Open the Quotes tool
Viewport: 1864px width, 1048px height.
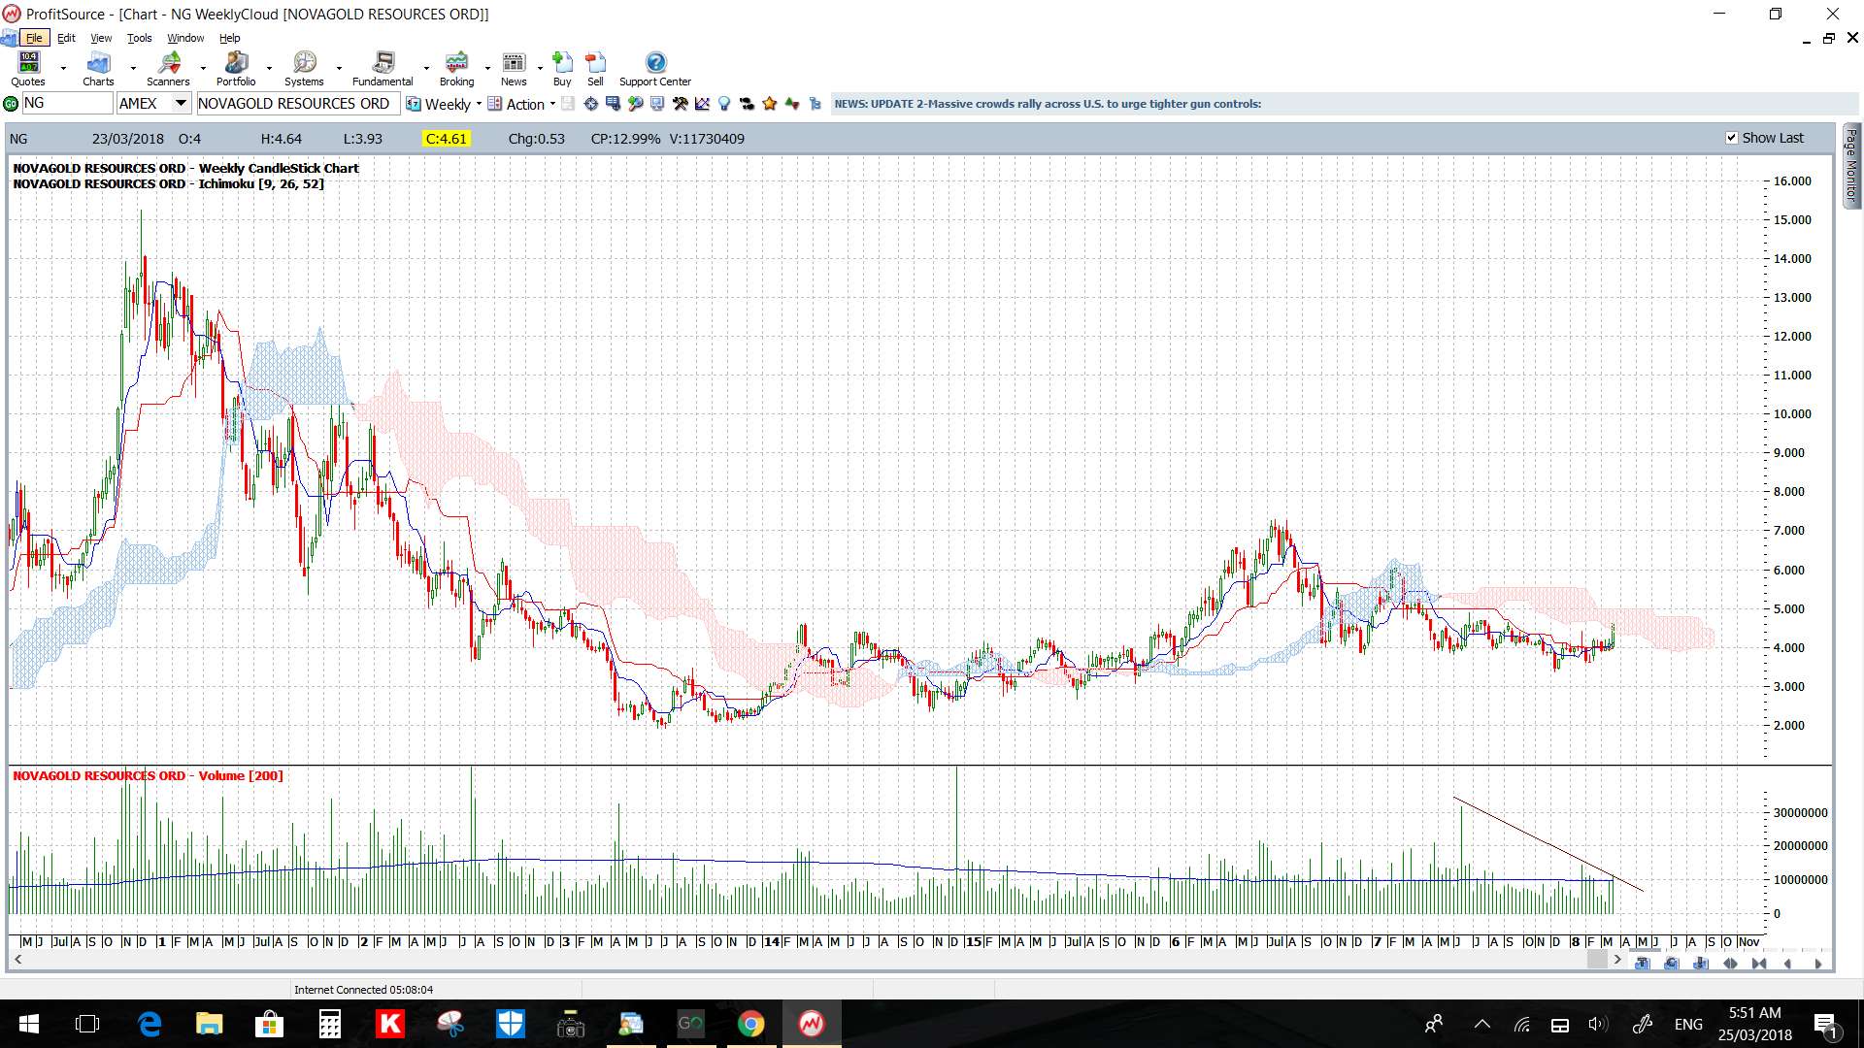(28, 70)
